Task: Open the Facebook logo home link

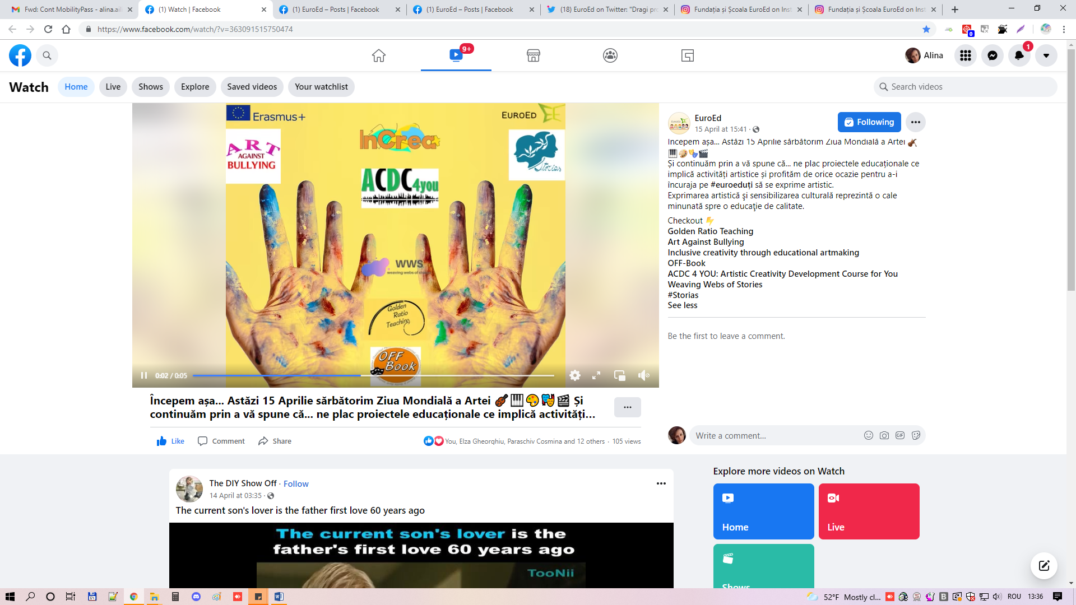Action: click(x=20, y=55)
